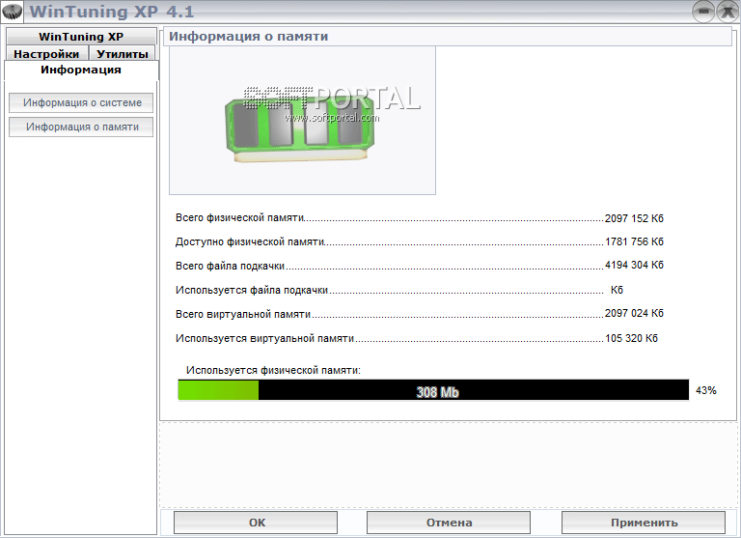
Task: Click the 43% usage value
Action: 705,390
